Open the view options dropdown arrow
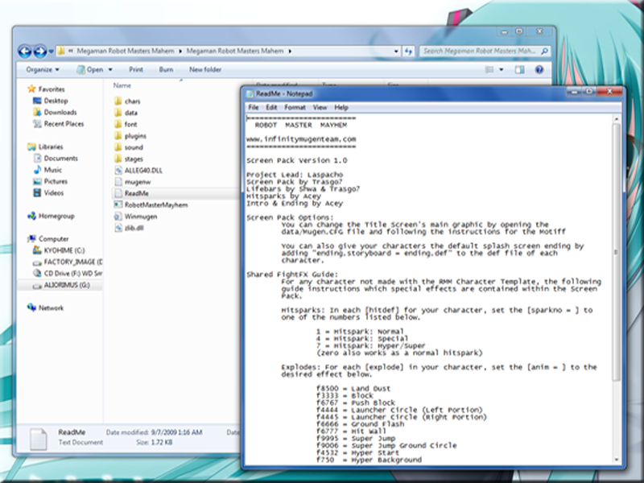 tap(501, 70)
